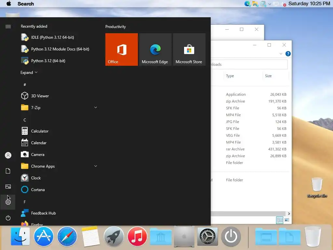
Task: Click the Power icon in Start sidebar
Action: point(8,218)
